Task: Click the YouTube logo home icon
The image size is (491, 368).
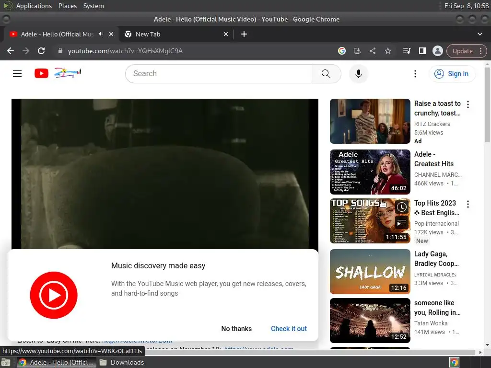Action: point(41,73)
